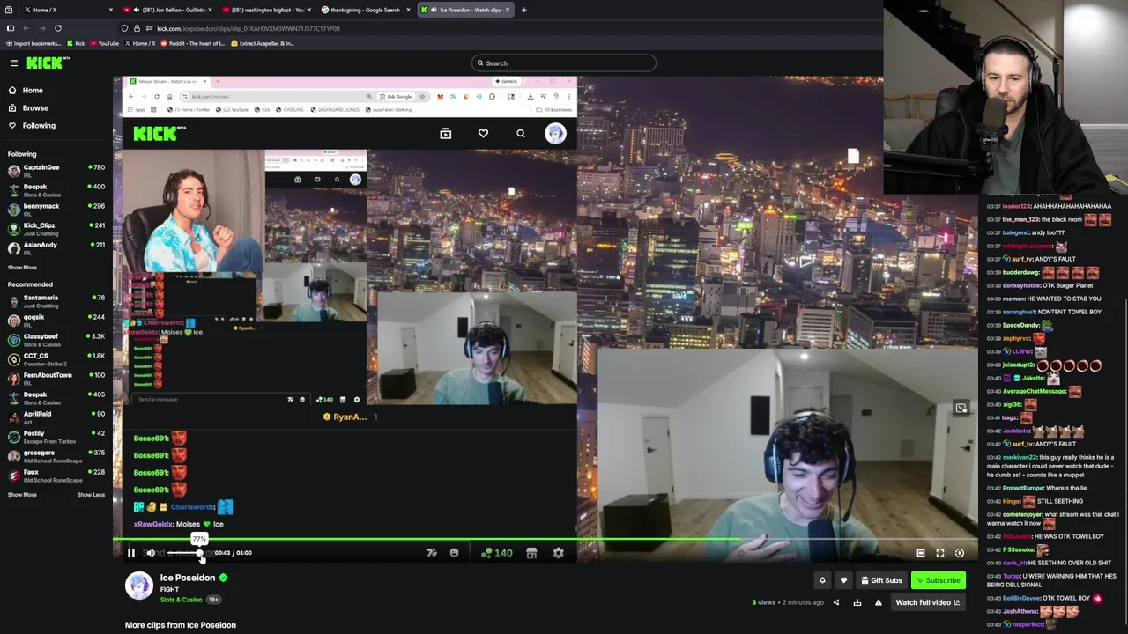Expand Show More under Following

click(22, 268)
